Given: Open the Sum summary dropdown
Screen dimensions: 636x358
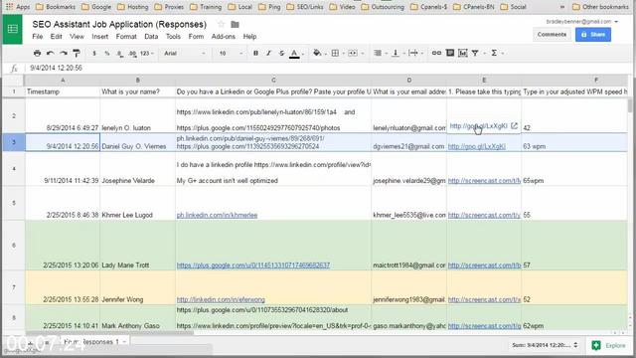Looking at the screenshot, I should [545, 345].
